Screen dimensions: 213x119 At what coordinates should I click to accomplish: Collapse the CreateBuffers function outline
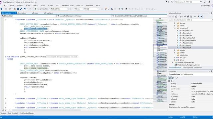pos(6,20)
